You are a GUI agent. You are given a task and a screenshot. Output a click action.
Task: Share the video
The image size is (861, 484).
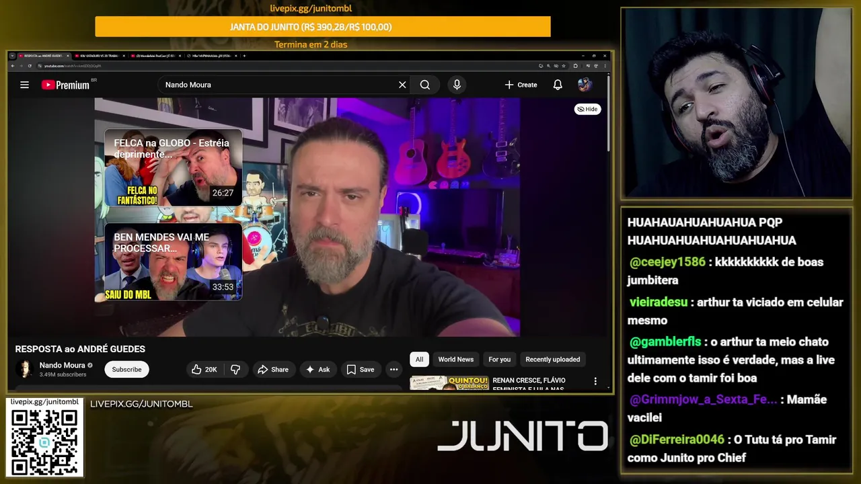(273, 369)
